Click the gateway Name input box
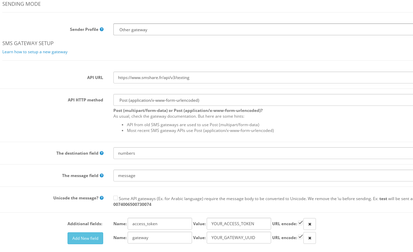Screen dimensions: 413x252 (x=160, y=238)
